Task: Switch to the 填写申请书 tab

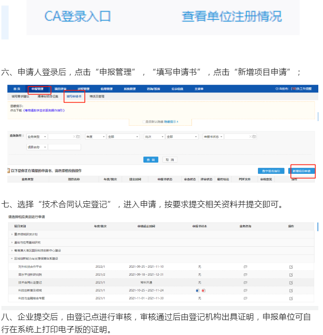Action: pos(74,96)
